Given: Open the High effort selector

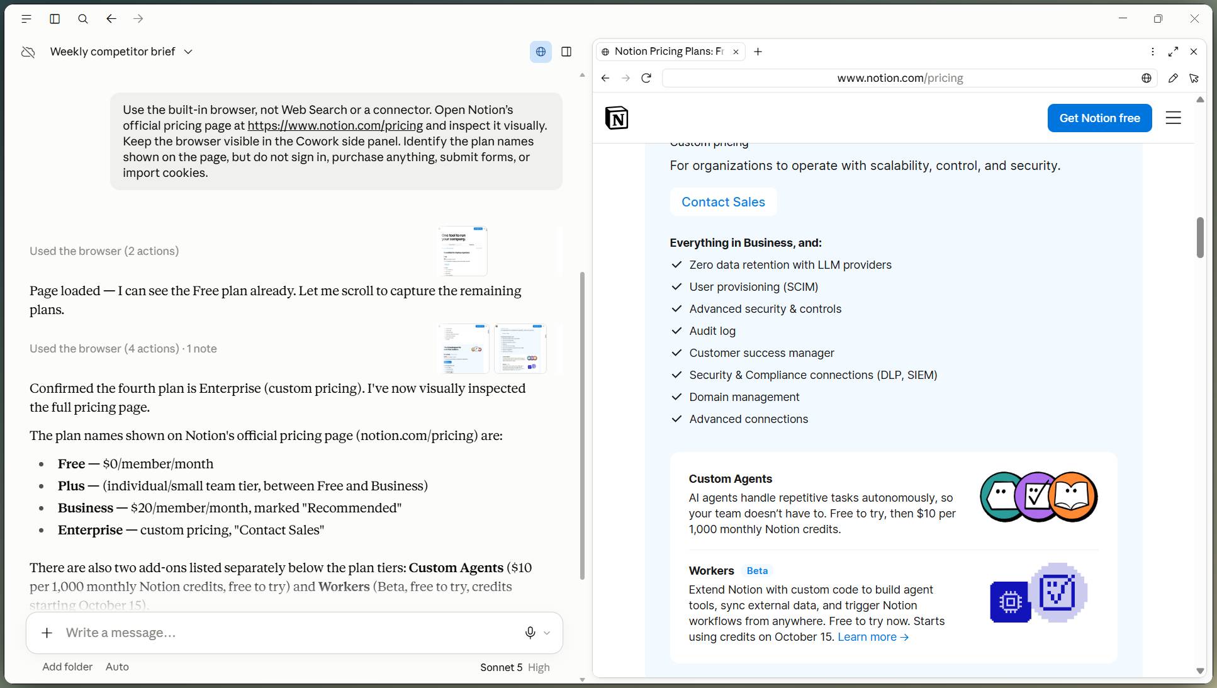Looking at the screenshot, I should [539, 667].
